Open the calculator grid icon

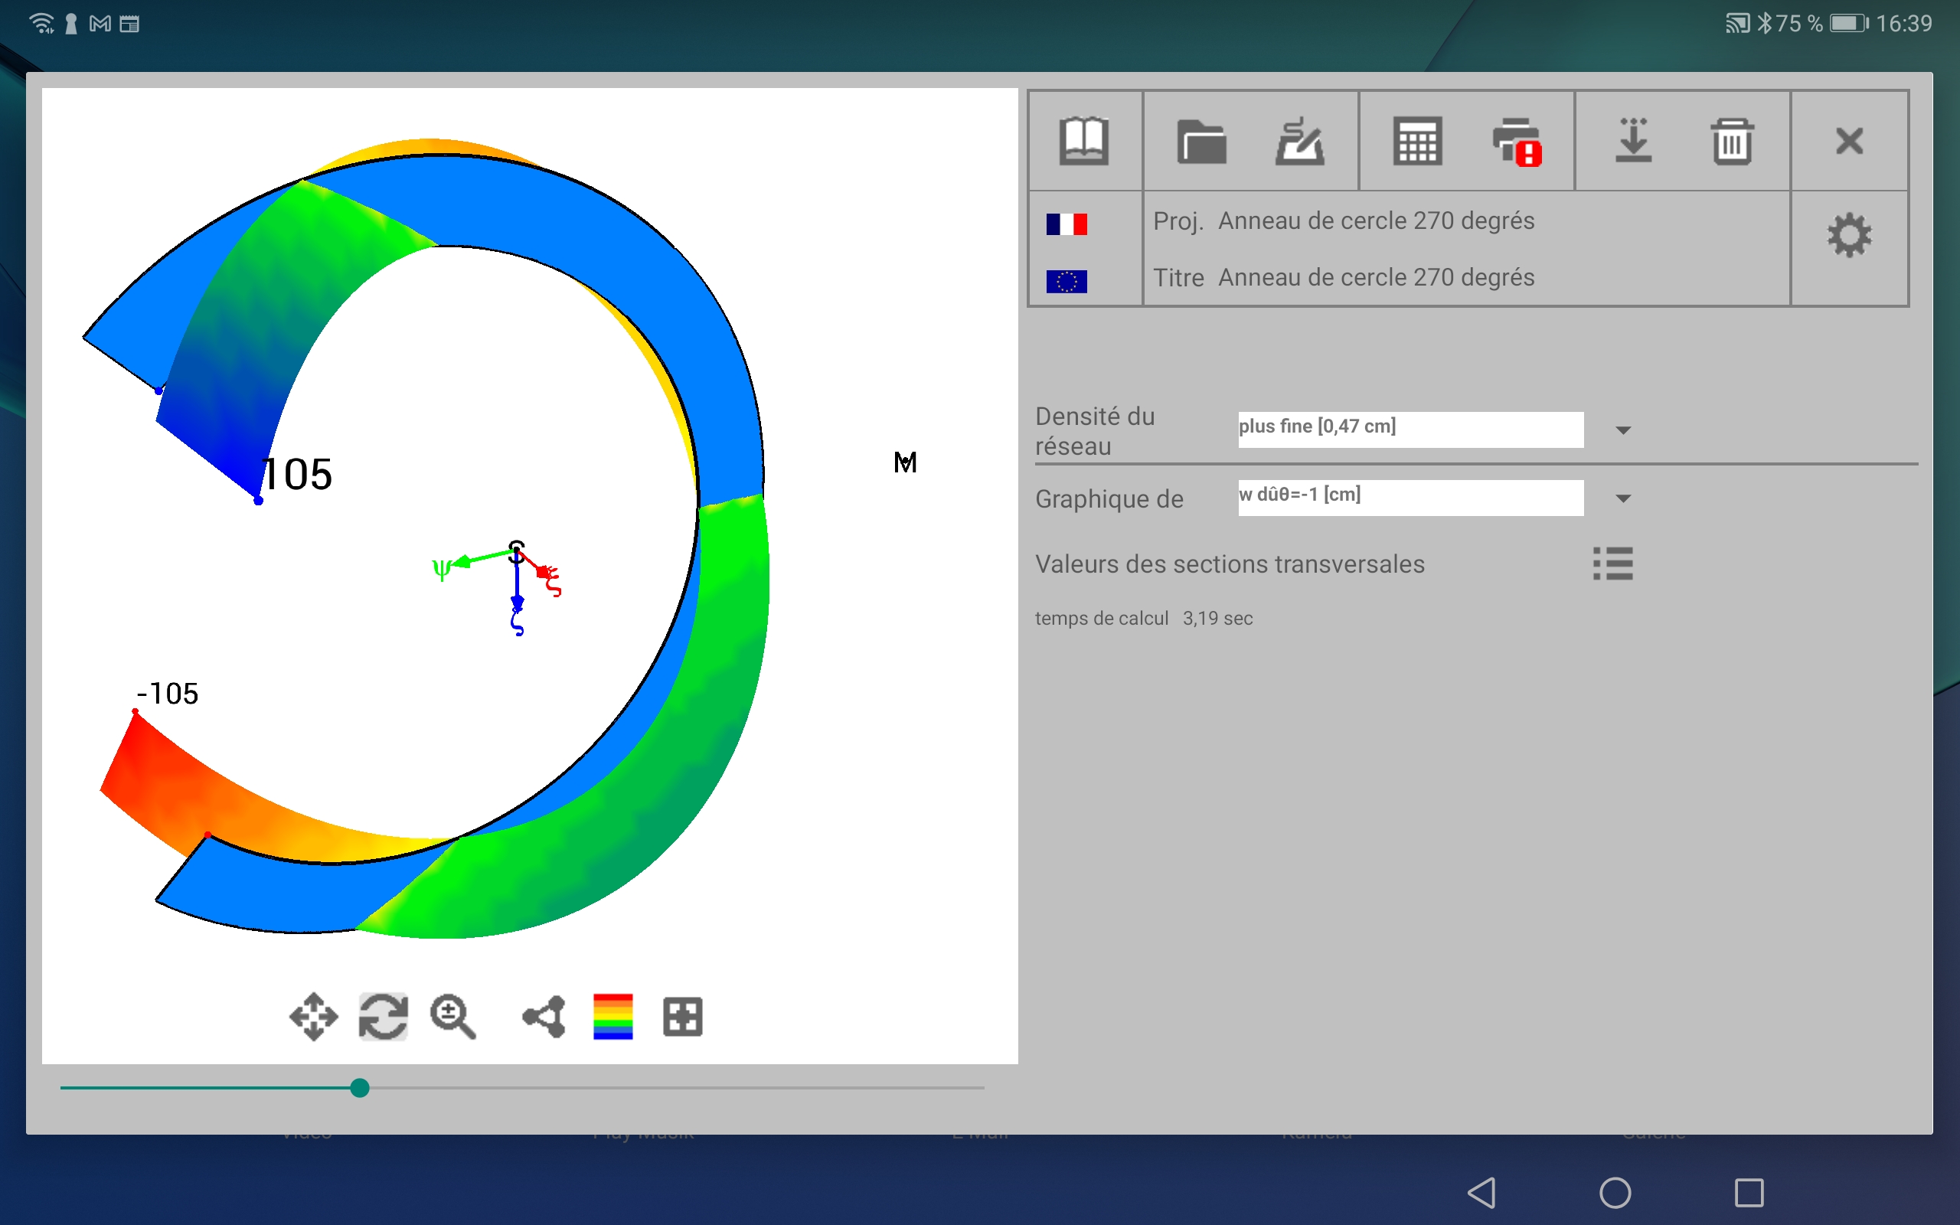coord(1416,142)
